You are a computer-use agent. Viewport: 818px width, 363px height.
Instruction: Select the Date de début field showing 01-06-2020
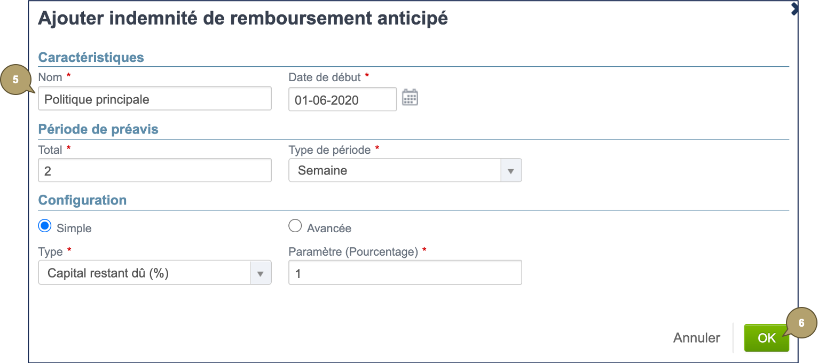tap(342, 99)
